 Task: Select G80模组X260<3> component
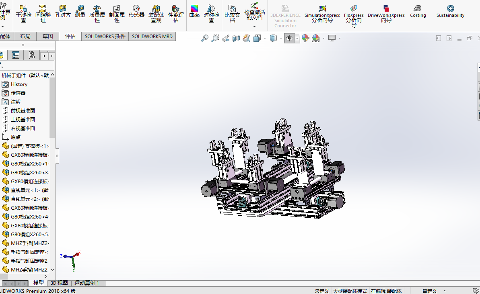30,173
